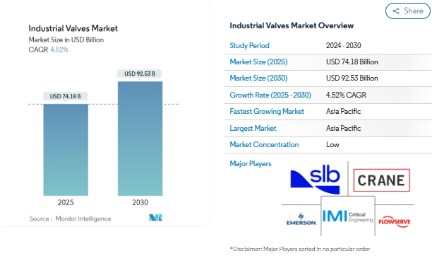Screen dimensions: 432x268
Task: Click the SLB company logo
Action: point(316,180)
